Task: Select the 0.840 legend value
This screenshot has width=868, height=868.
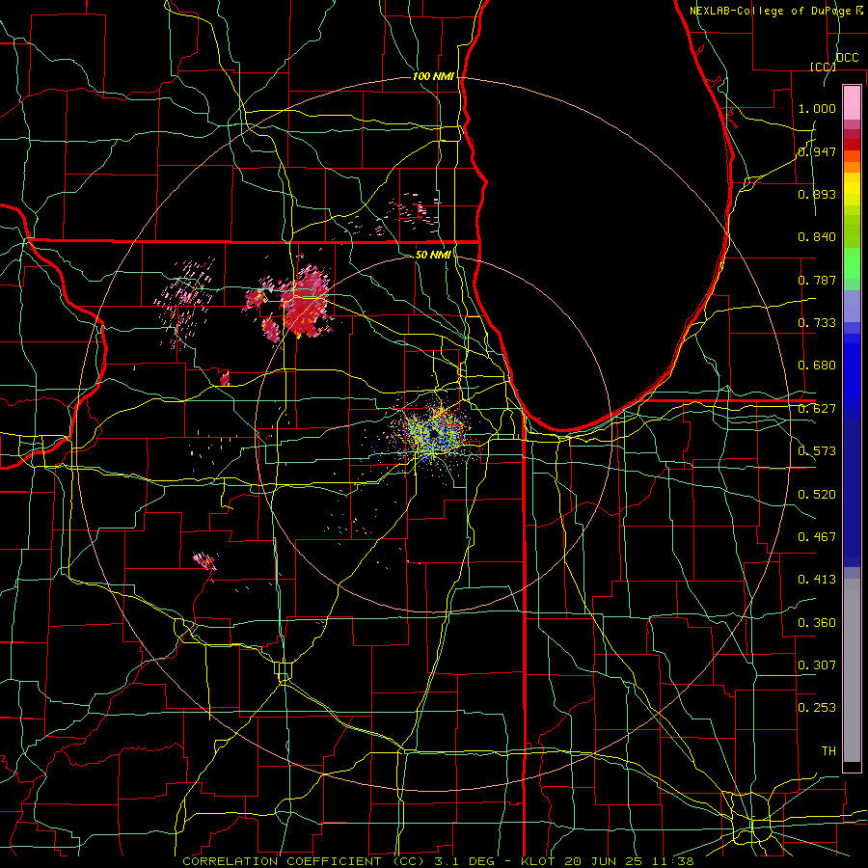Action: pyautogui.click(x=817, y=237)
